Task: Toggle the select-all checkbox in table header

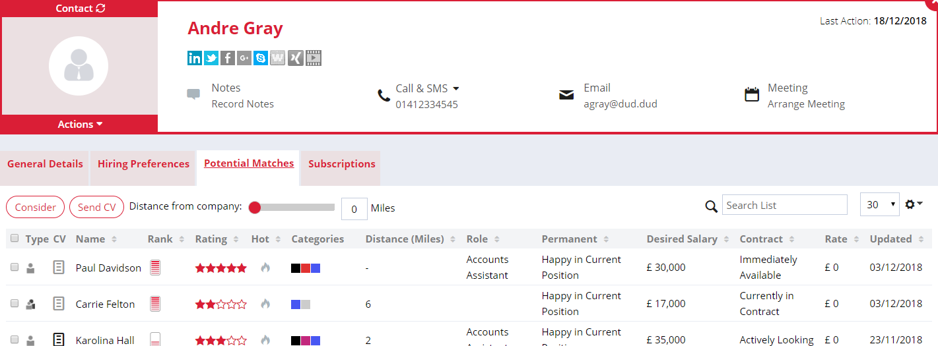Action: click(15, 239)
